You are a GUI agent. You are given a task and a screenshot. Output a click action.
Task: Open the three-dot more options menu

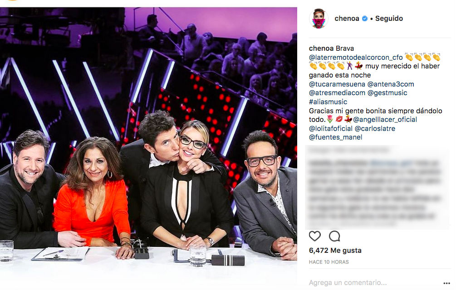coord(446,283)
